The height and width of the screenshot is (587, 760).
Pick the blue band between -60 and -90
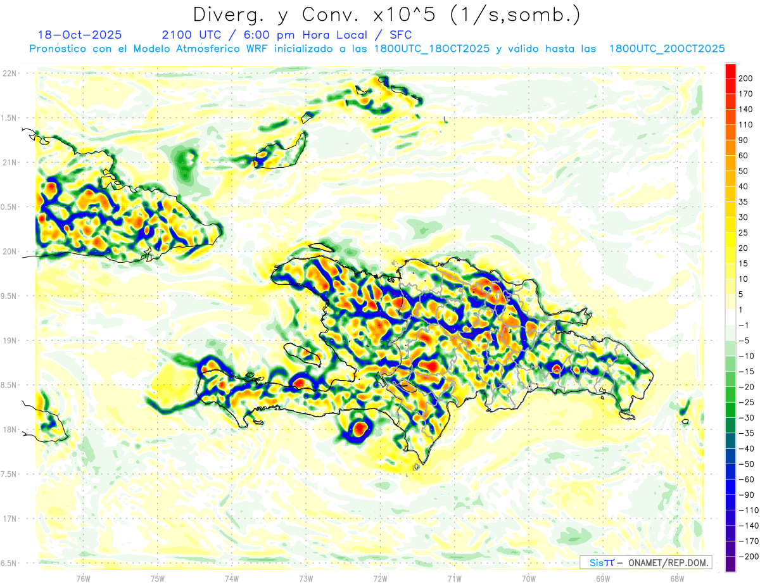730,487
